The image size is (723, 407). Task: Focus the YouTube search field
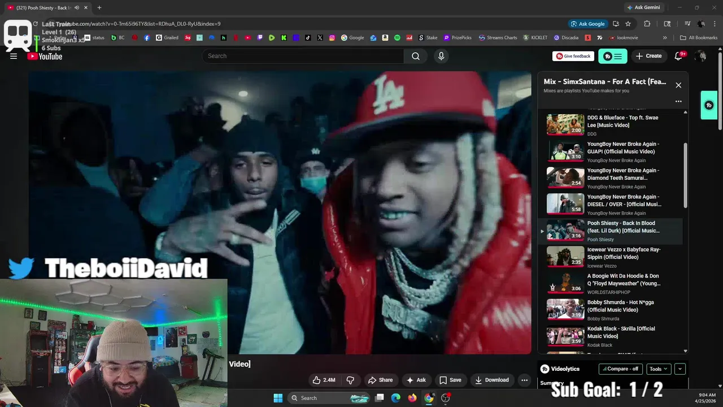(303, 56)
